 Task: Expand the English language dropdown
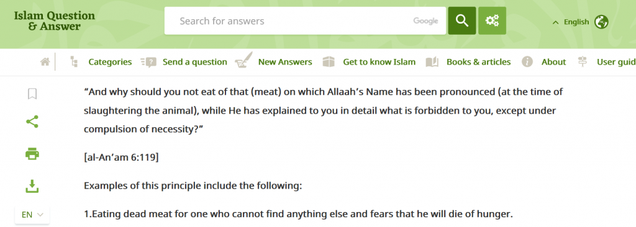(571, 22)
